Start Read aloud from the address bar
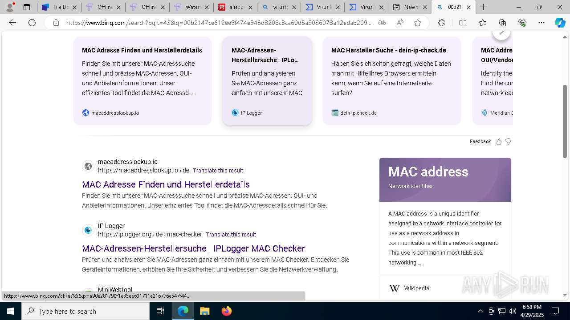The width and height of the screenshot is (570, 320). click(x=400, y=23)
